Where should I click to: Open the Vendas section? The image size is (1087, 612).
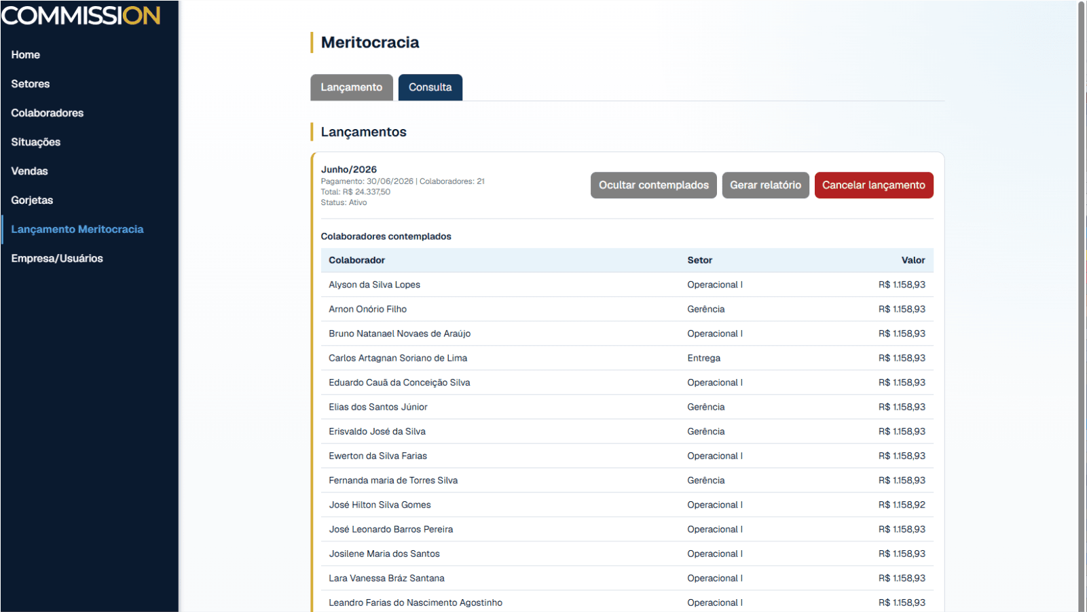tap(29, 171)
